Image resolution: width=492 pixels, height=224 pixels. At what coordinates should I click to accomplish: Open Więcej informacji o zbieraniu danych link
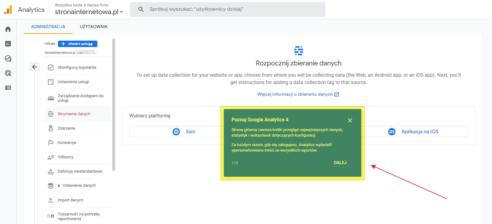click(298, 94)
